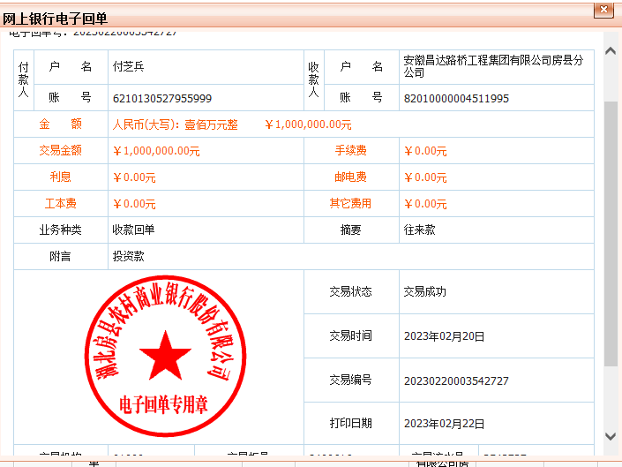Click the 交易金额 value ¥1,000,000.00元
This screenshot has width=622, height=467.
(x=156, y=151)
